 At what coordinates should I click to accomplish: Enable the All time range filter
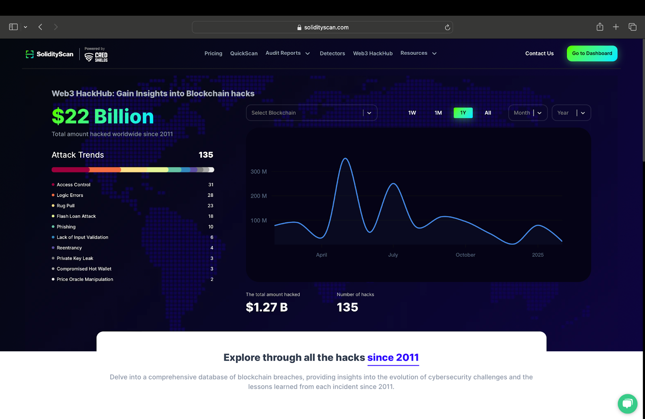pyautogui.click(x=487, y=113)
